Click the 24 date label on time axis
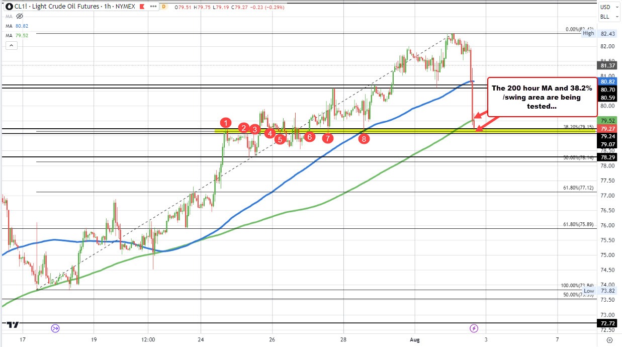This screenshot has width=622, height=347. pos(201,340)
